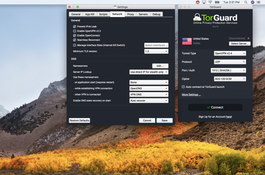The width and height of the screenshot is (265, 175).
Task: Change the Protocol dropdown from UDP
Action: [230, 62]
